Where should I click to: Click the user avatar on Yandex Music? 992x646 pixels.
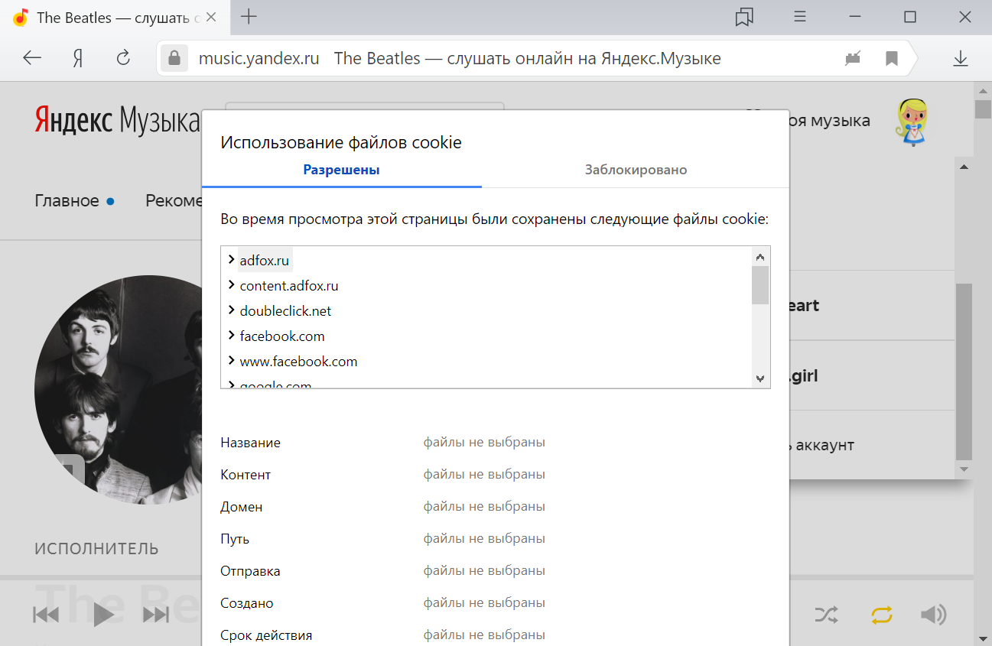(915, 122)
